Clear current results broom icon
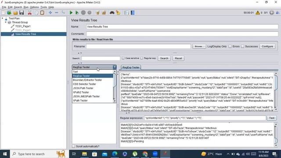This screenshot has width=281, height=158. [97, 13]
